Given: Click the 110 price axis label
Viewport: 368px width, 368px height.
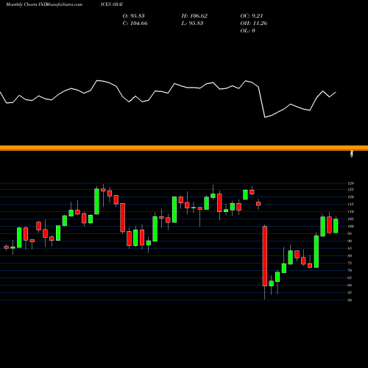Looking at the screenshot, I should (x=351, y=212).
